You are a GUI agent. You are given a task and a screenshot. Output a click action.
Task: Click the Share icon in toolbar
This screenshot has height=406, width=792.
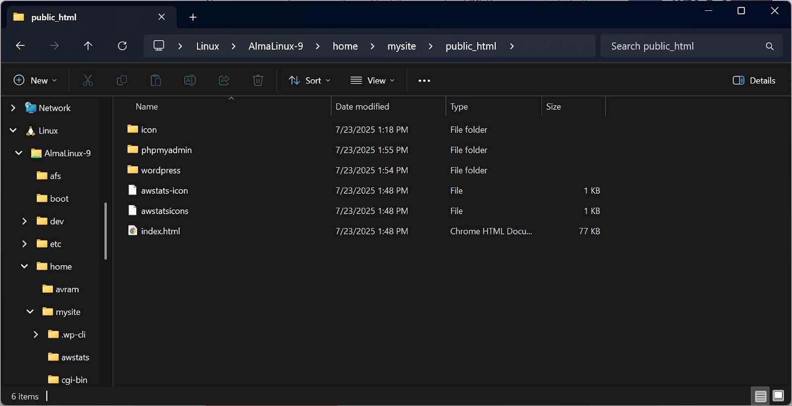click(x=224, y=80)
